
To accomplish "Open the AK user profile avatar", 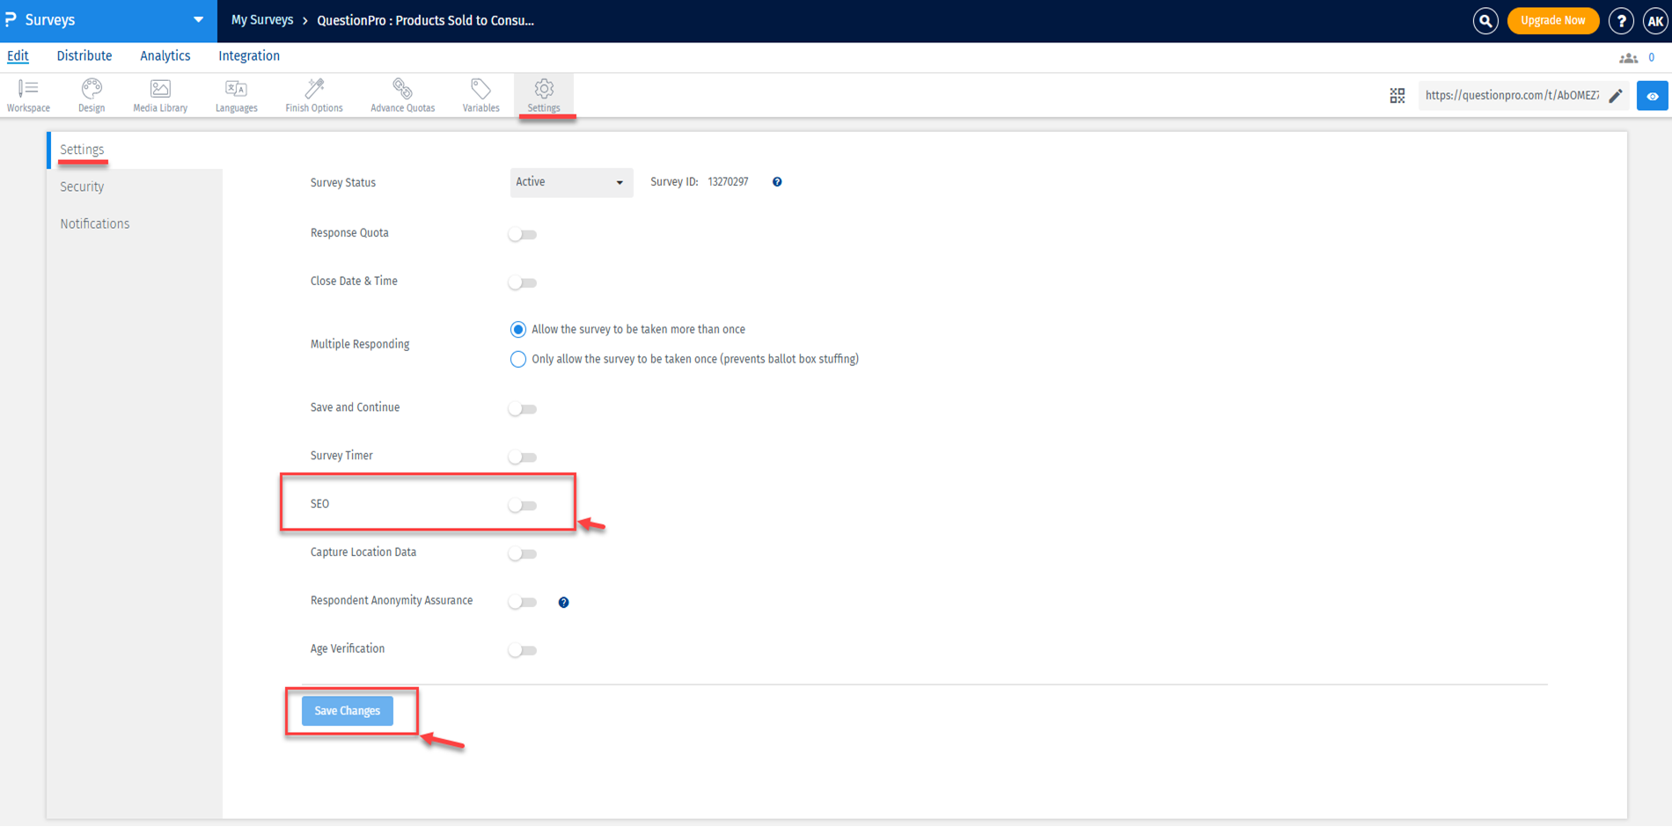I will coord(1654,20).
